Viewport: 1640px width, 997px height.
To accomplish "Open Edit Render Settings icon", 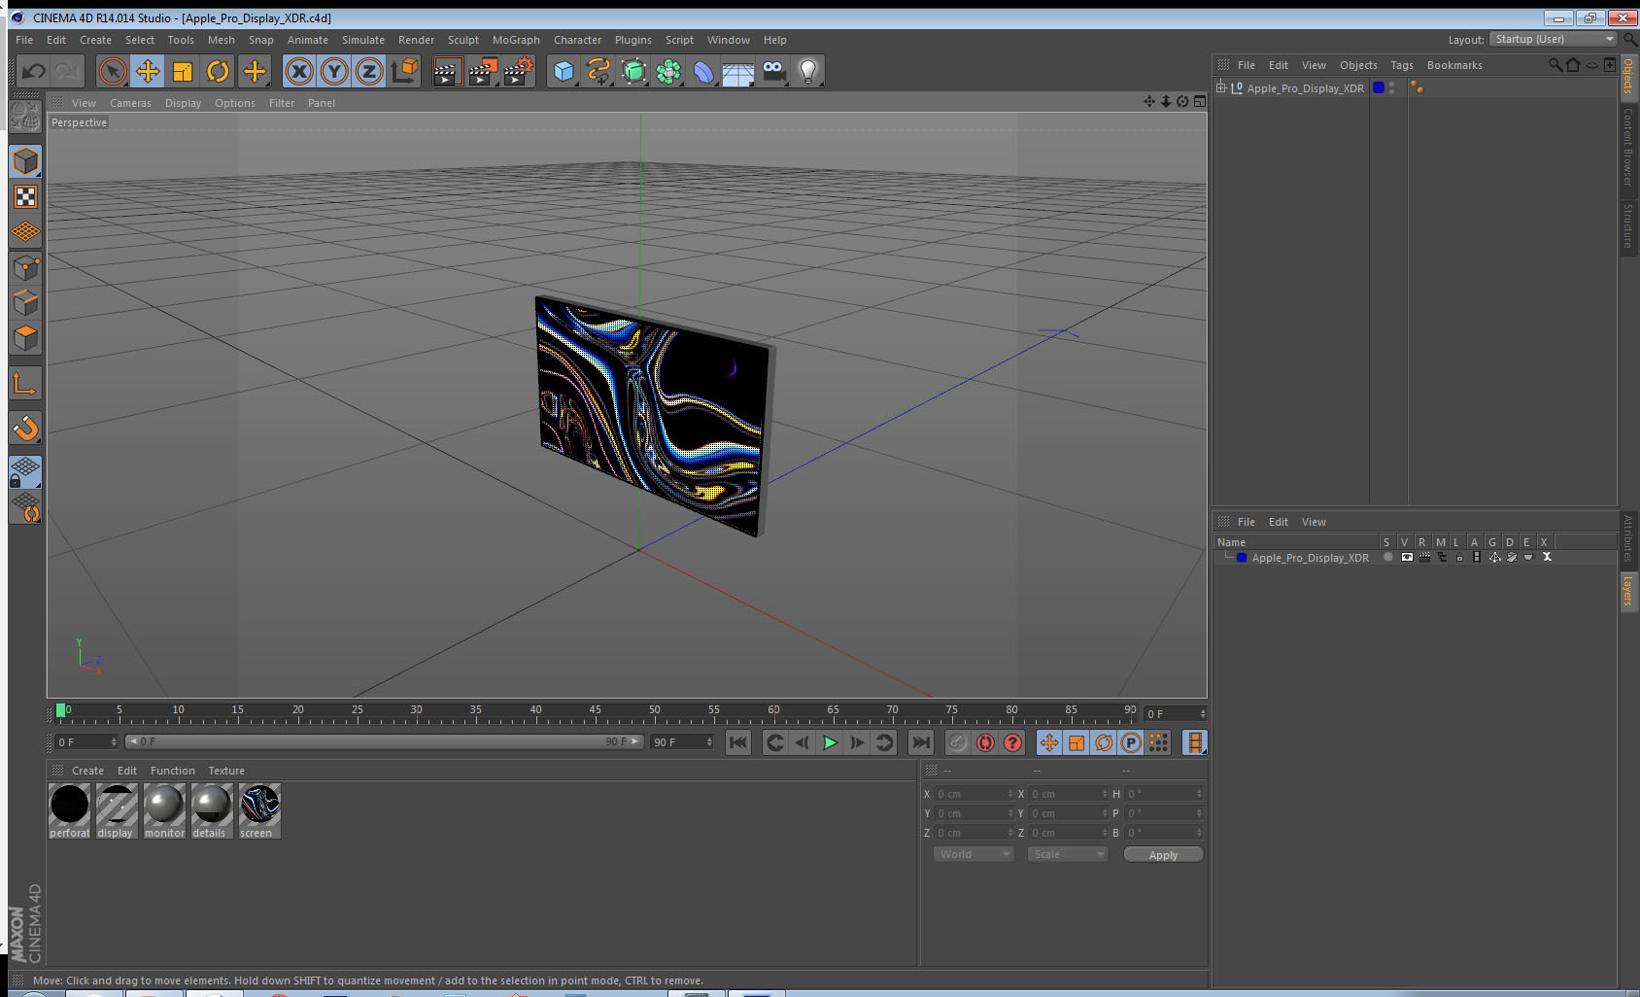I will click(519, 71).
